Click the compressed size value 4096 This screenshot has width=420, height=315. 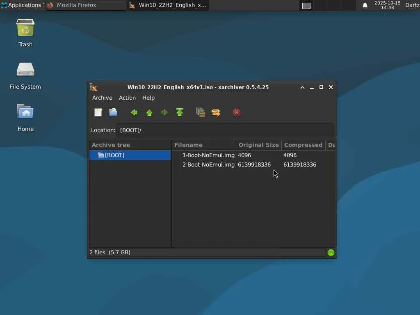pos(290,155)
